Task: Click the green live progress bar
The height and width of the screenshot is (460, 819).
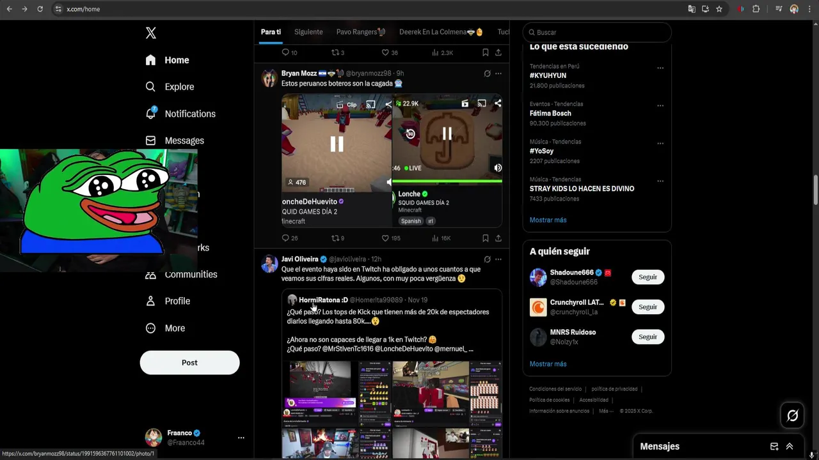Action: 447,182
